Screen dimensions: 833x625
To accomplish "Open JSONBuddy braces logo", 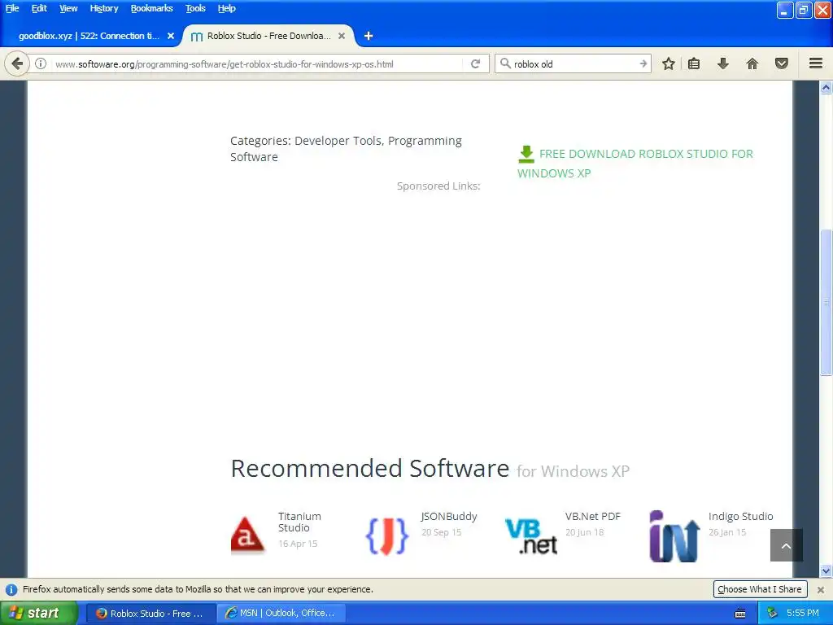I will (x=387, y=536).
